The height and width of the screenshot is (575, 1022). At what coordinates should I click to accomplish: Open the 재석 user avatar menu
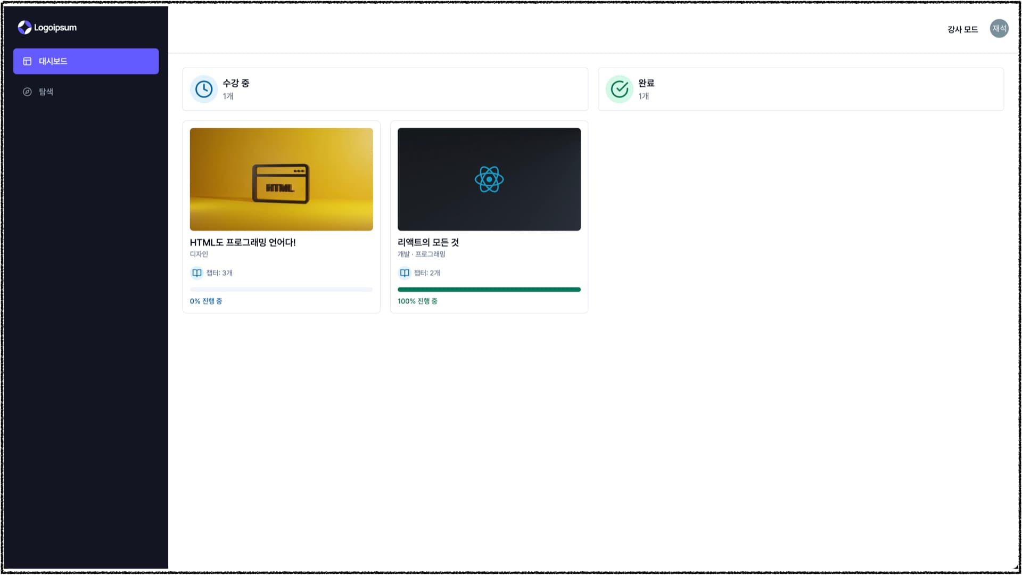pos(999,29)
